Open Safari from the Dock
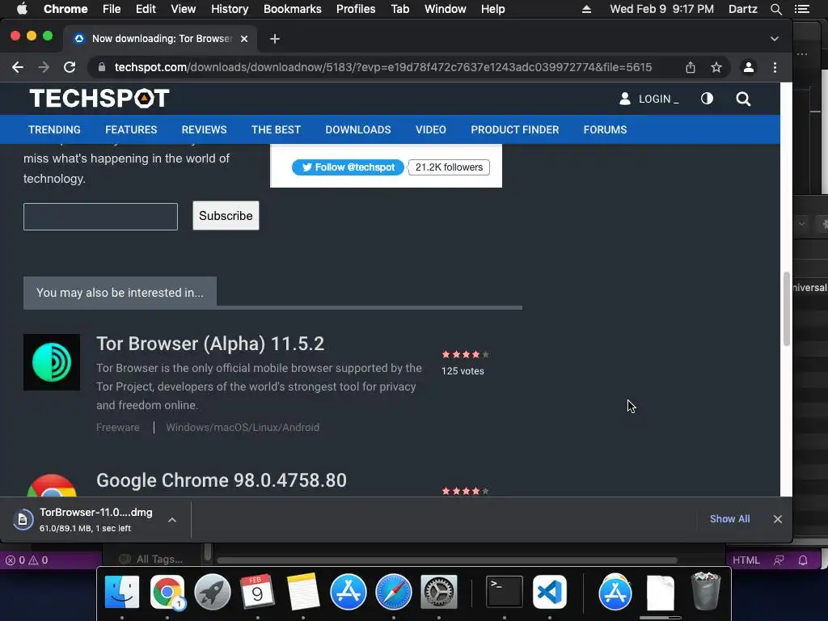Viewport: 828px width, 621px height. 394,593
